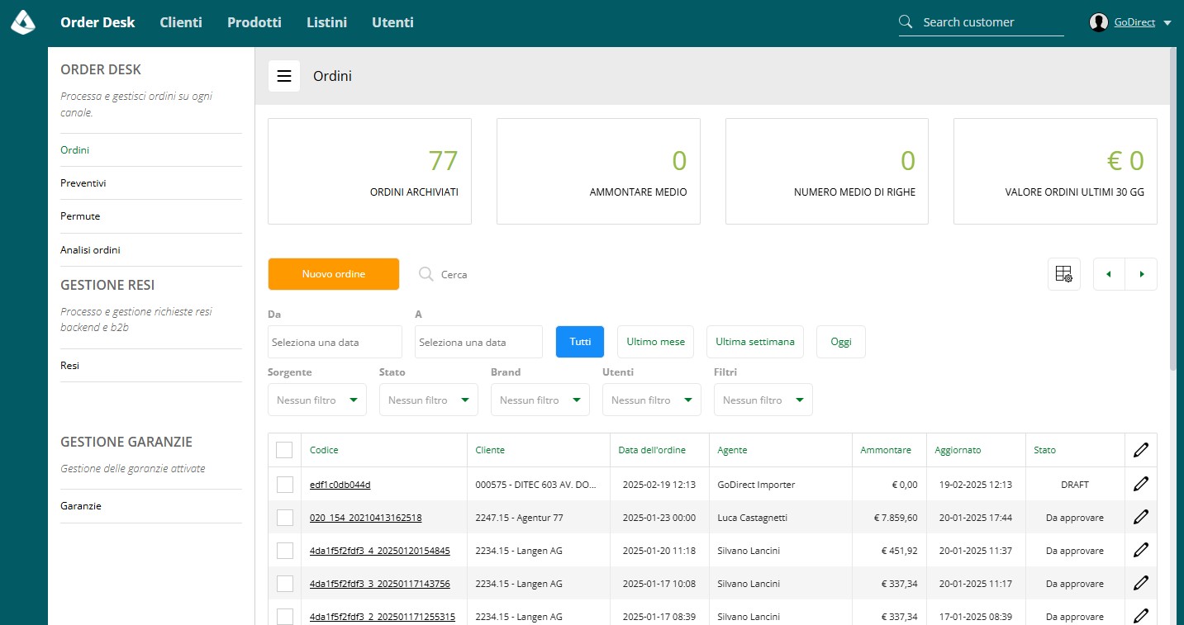Image resolution: width=1184 pixels, height=625 pixels.
Task: Filter orders by Ultimo mese
Action: [x=656, y=342]
